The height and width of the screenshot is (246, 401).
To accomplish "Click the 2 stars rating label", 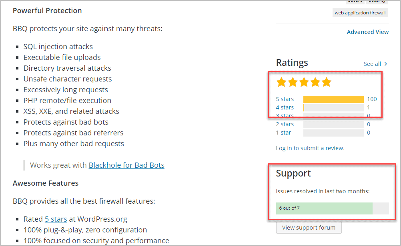I will tap(285, 124).
